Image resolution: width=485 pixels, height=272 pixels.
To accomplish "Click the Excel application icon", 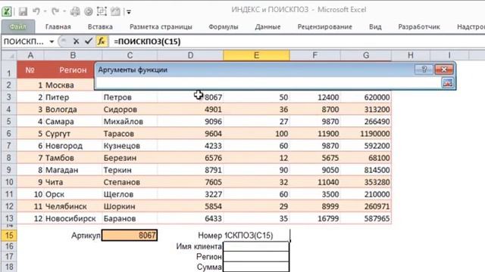I will (x=7, y=11).
